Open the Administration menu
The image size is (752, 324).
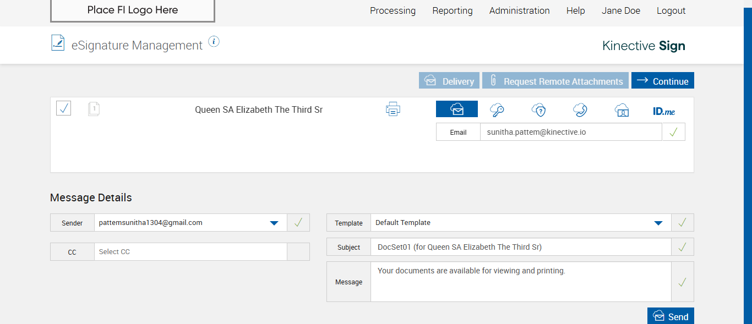(x=519, y=10)
